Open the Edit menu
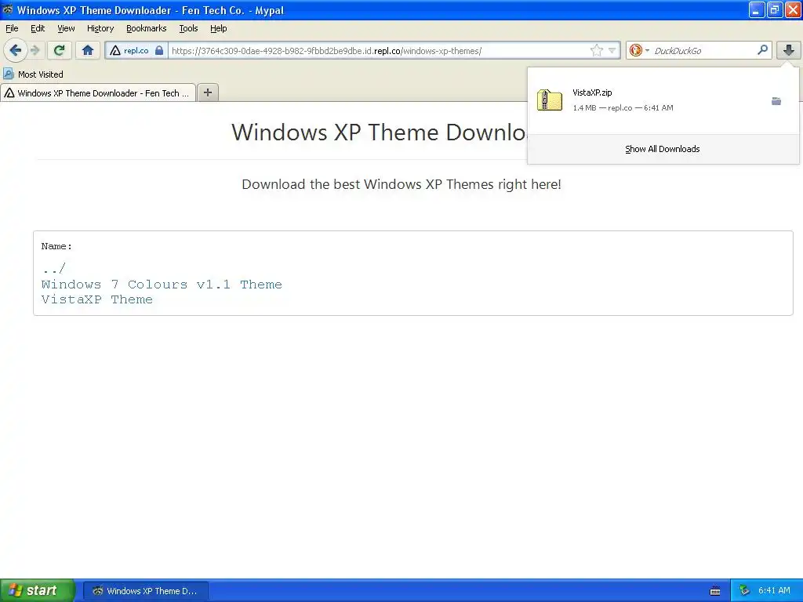 38,28
